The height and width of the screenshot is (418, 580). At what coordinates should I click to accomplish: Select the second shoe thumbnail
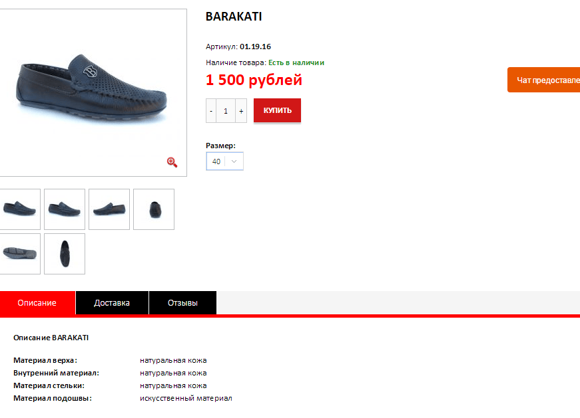pos(65,209)
